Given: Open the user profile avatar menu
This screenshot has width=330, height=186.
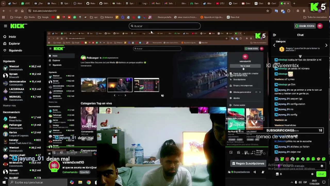Looking at the screenshot, I should tap(320, 26).
